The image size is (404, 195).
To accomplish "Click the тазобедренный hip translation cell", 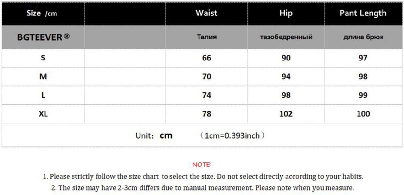I will (286, 37).
